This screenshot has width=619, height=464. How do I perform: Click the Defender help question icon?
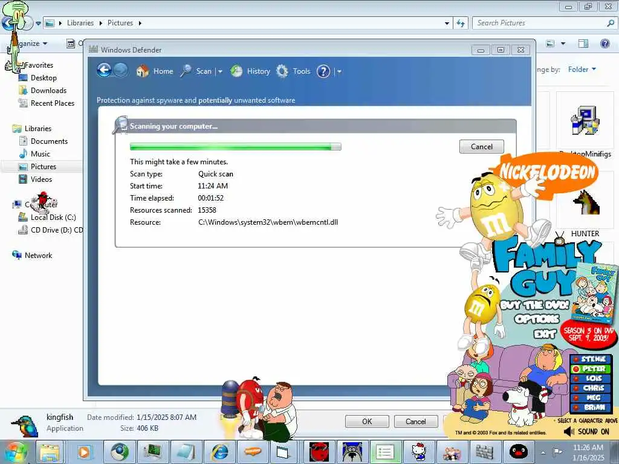323,71
